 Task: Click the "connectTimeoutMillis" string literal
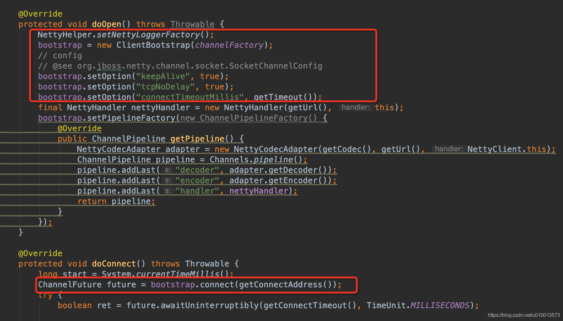pyautogui.click(x=190, y=97)
